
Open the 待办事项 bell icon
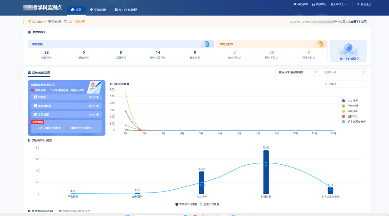[x=295, y=4]
